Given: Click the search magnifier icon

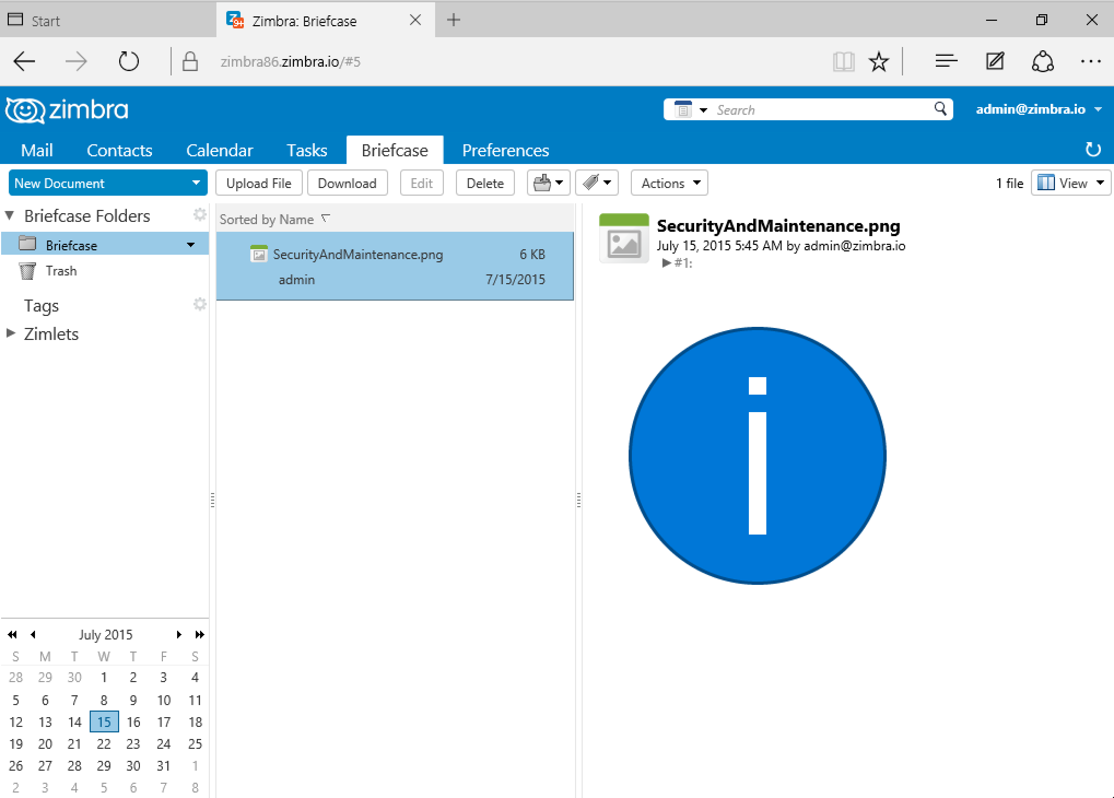Looking at the screenshot, I should point(940,109).
